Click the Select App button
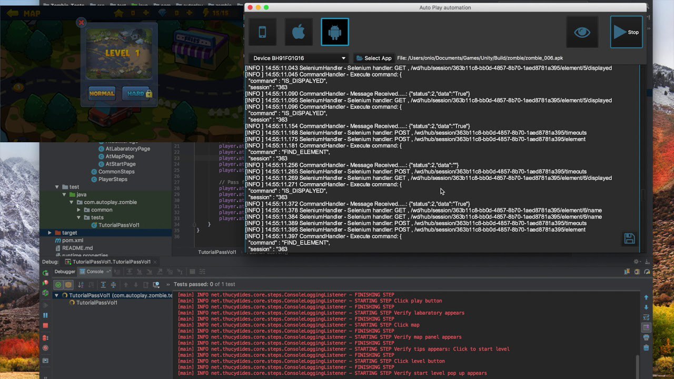 pos(373,58)
